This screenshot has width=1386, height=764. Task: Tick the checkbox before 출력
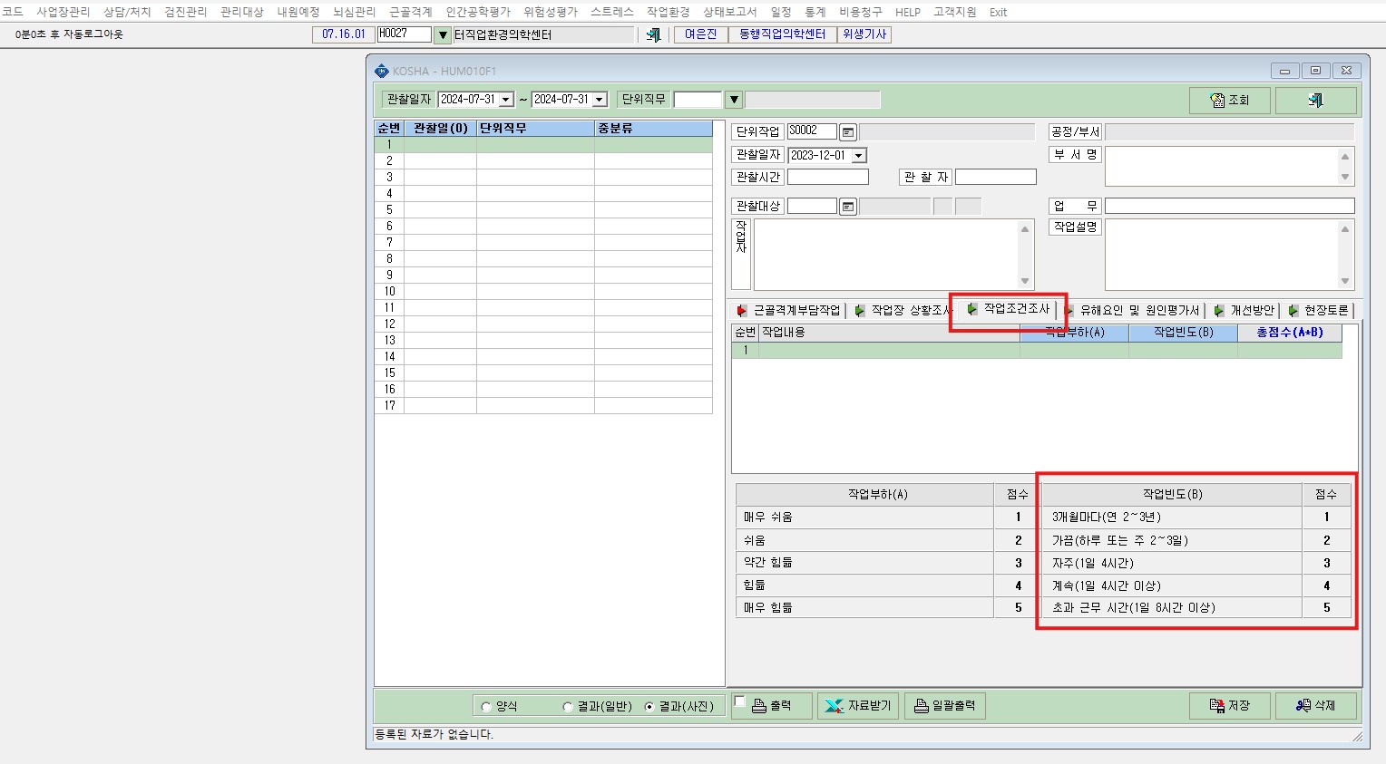(x=739, y=701)
